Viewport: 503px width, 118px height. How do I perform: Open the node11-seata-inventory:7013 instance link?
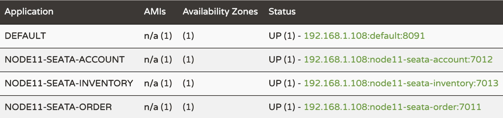click(401, 83)
